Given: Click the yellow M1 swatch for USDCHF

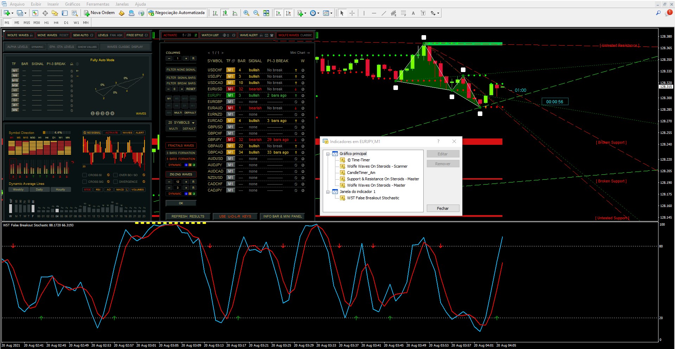Looking at the screenshot, I should pos(231,70).
